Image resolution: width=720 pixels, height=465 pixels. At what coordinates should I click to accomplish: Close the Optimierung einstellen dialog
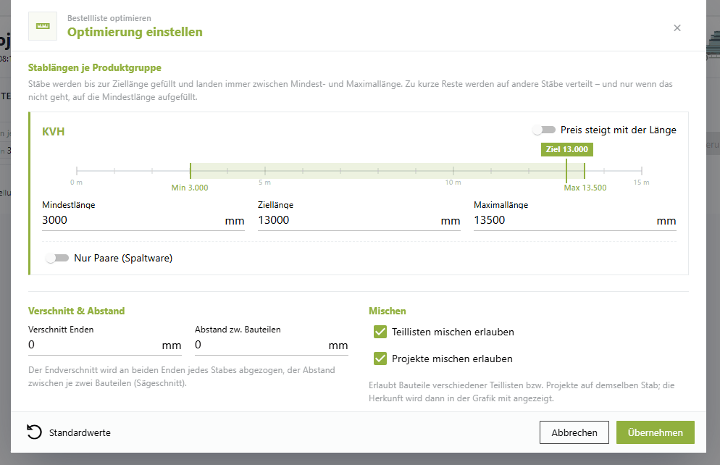(677, 28)
